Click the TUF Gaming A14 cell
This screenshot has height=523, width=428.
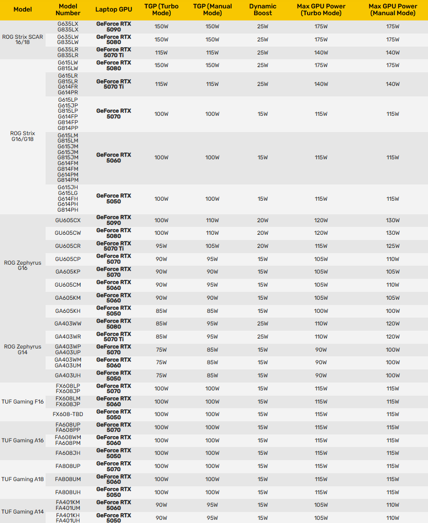point(23,511)
